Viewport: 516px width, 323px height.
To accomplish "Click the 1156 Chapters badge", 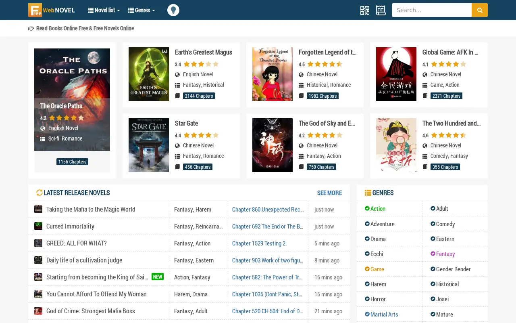I will click(72, 161).
